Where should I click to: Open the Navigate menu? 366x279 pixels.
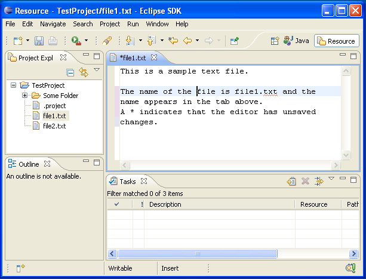point(53,24)
